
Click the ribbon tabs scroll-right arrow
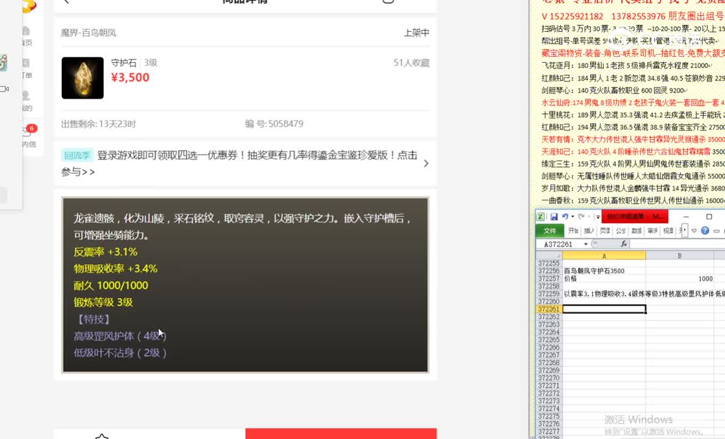pyautogui.click(x=685, y=230)
